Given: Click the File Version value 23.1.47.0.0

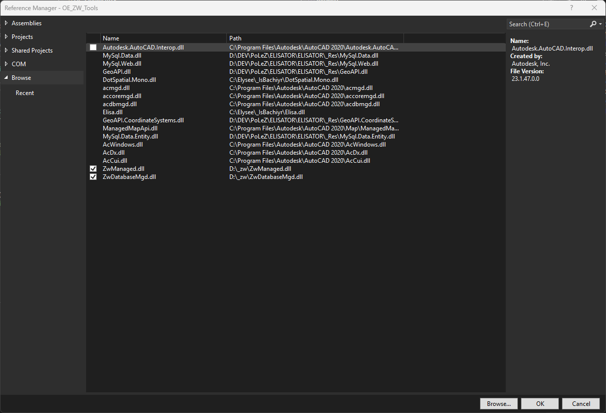Looking at the screenshot, I should tap(525, 79).
